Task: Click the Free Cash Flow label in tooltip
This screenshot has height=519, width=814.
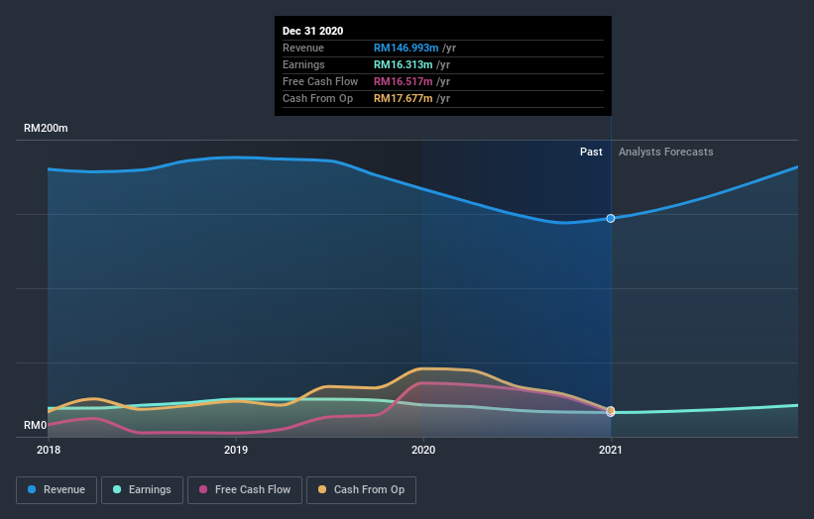Action: click(320, 81)
